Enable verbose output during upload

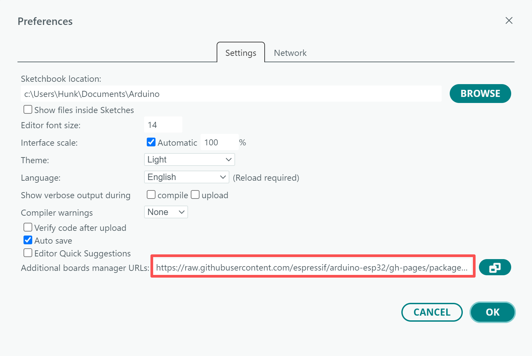195,195
